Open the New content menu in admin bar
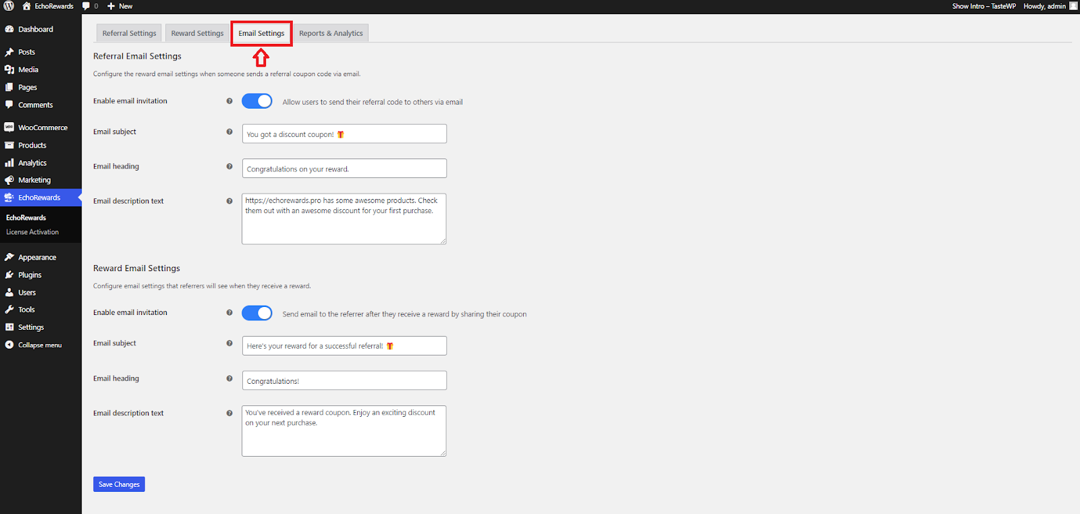Viewport: 1080px width, 514px height. (x=120, y=6)
